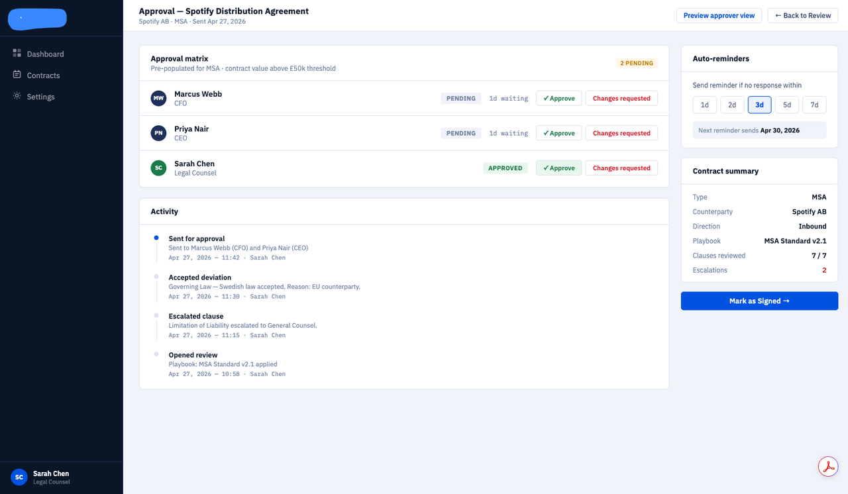This screenshot has height=494, width=848.
Task: Click the Escalations value 2
Action: [824, 270]
